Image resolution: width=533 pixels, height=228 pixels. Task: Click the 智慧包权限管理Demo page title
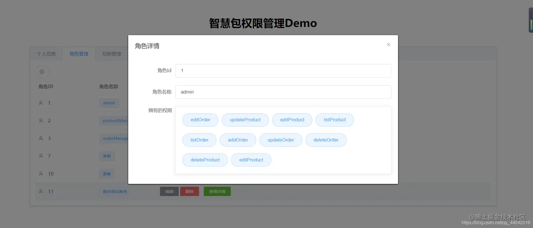click(263, 23)
